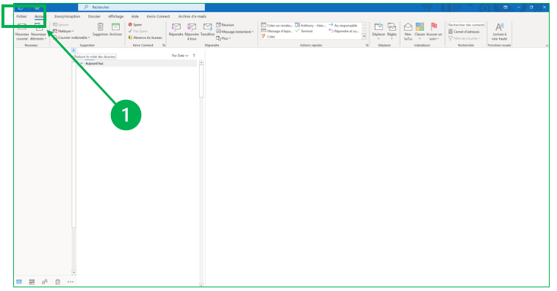557x291 pixels.
Task: Open Carnet d'adresses
Action: click(x=464, y=32)
